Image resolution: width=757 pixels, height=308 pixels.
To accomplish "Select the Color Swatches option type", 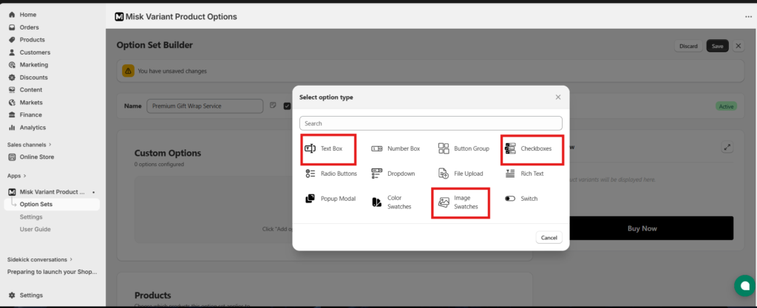I will 396,203.
